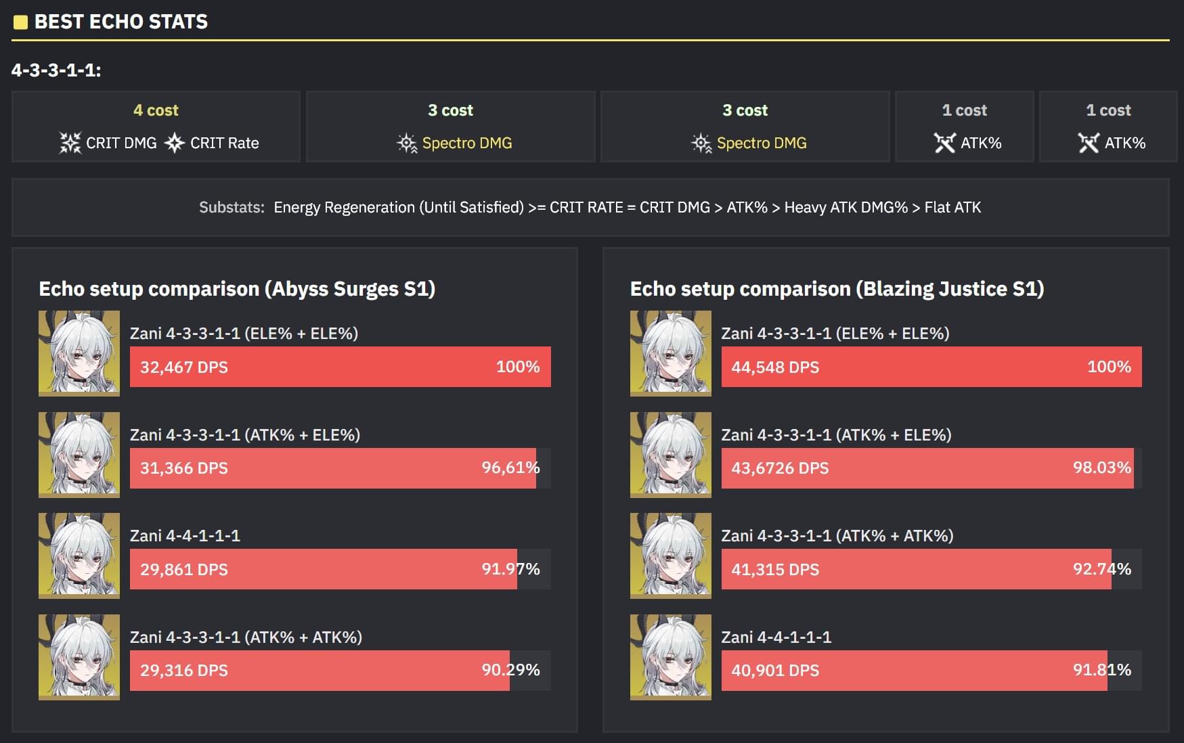Click the first 3 cost Spectro DMG icon
Viewport: 1184px width, 743px height.
(407, 143)
